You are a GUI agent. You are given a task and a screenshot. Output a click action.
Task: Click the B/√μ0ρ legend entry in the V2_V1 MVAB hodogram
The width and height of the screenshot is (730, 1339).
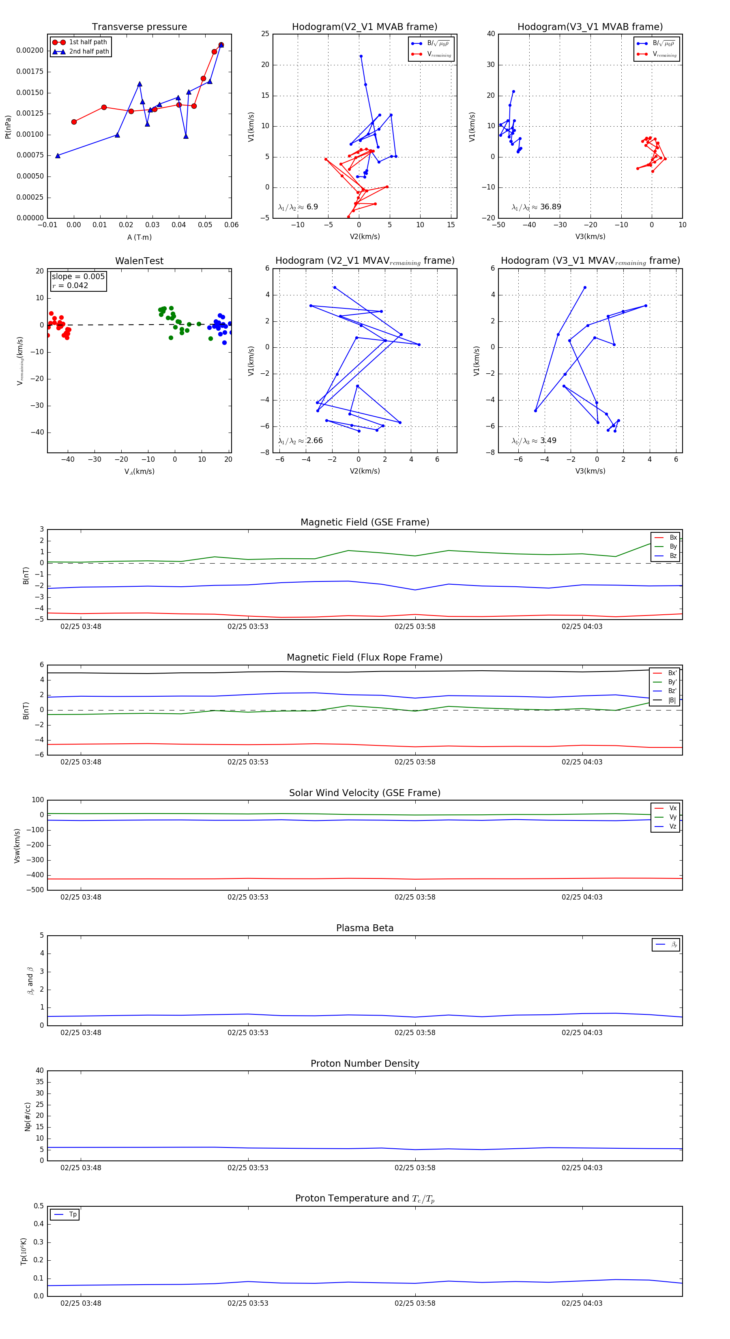tap(431, 44)
